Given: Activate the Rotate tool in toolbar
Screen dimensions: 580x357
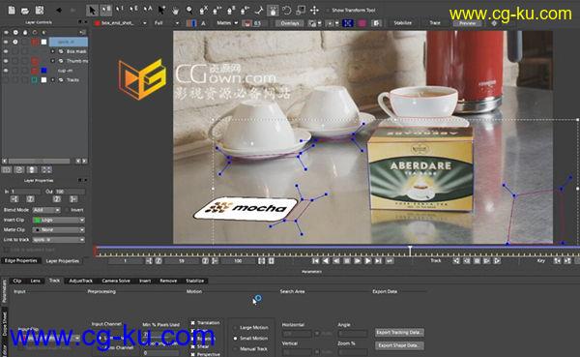Looking at the screenshot, I should click(x=287, y=11).
